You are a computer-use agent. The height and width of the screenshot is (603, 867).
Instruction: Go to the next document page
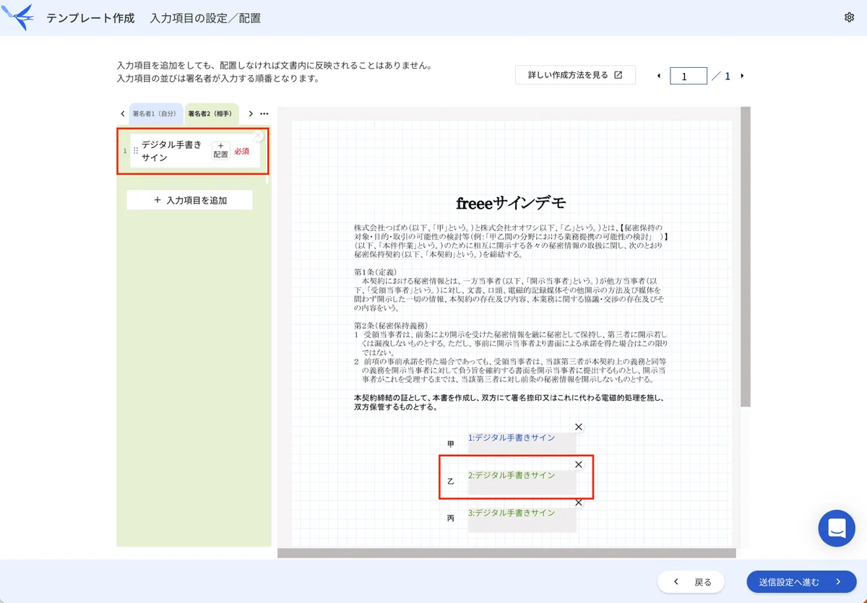[x=742, y=76]
